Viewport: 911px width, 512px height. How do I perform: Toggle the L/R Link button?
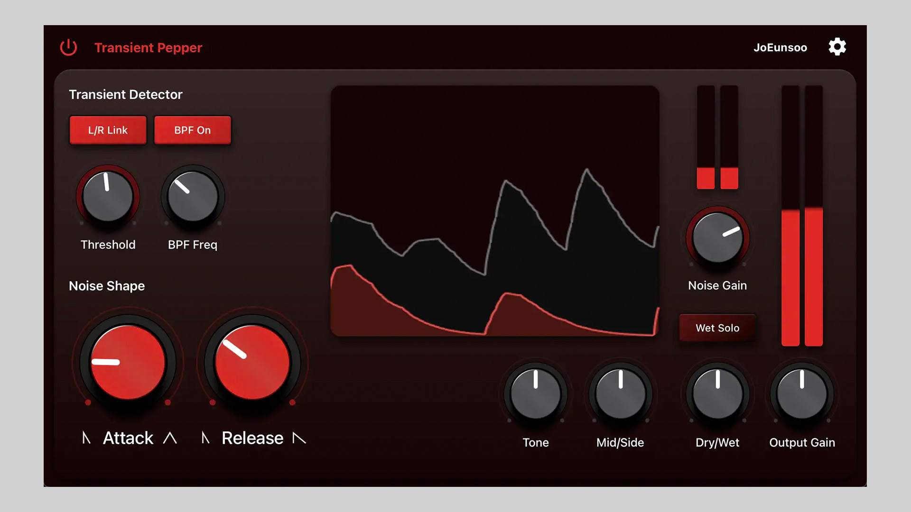(x=108, y=130)
